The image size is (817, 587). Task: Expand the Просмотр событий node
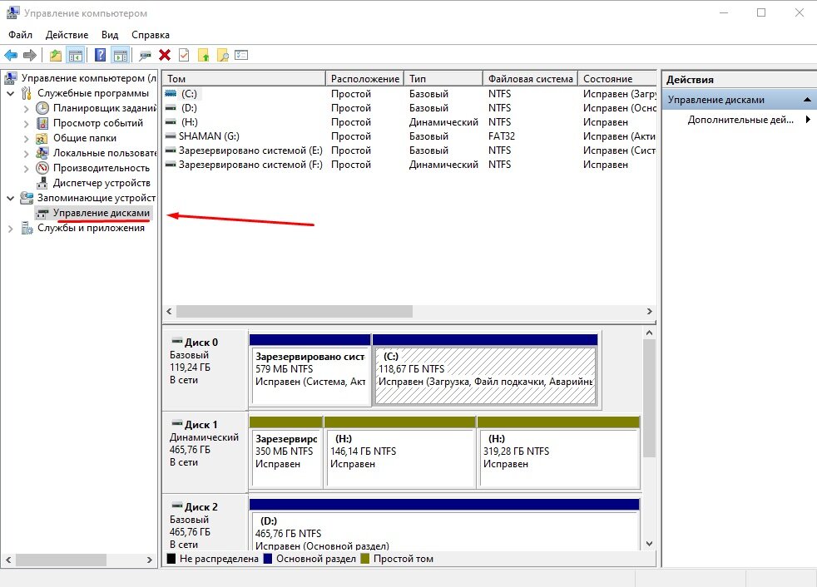click(26, 123)
